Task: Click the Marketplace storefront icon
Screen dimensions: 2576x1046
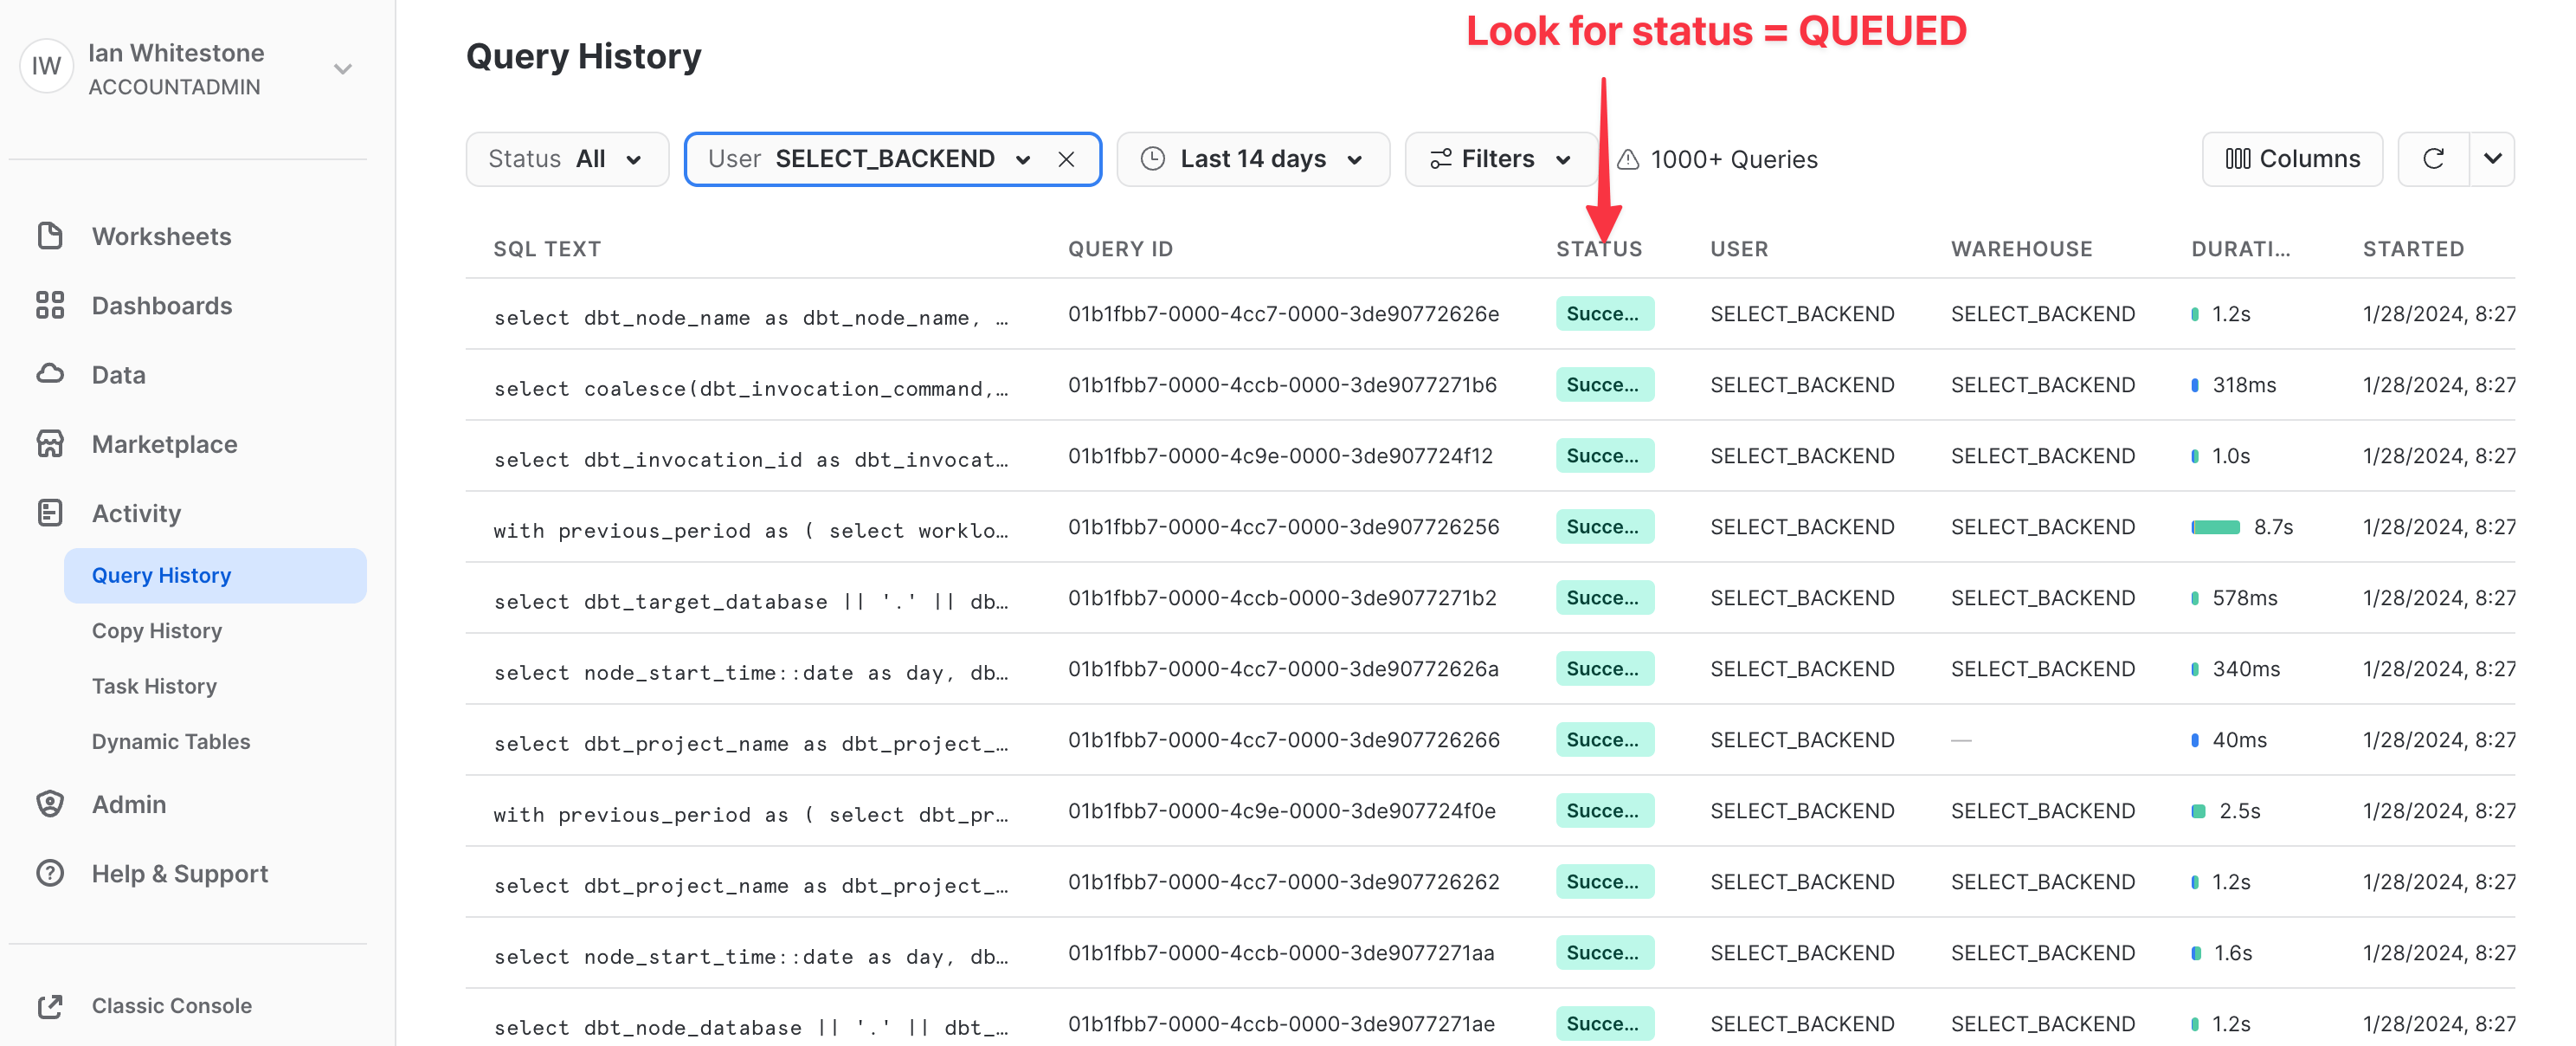Action: 50,443
